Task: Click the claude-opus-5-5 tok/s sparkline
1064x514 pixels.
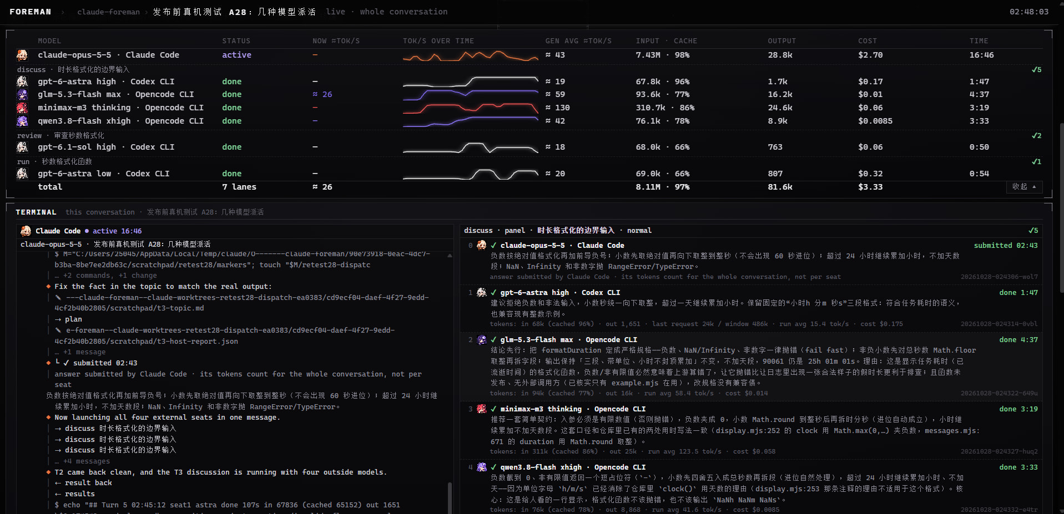Action: [x=471, y=55]
